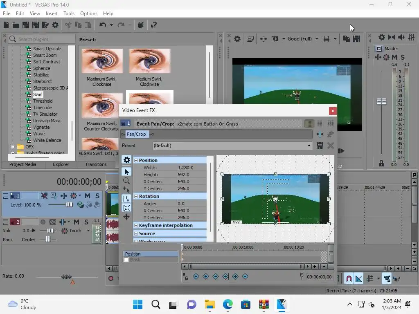Open the Pan/Crop Preset dropdown
Image resolution: width=419 pixels, height=314 pixels.
coord(309,146)
